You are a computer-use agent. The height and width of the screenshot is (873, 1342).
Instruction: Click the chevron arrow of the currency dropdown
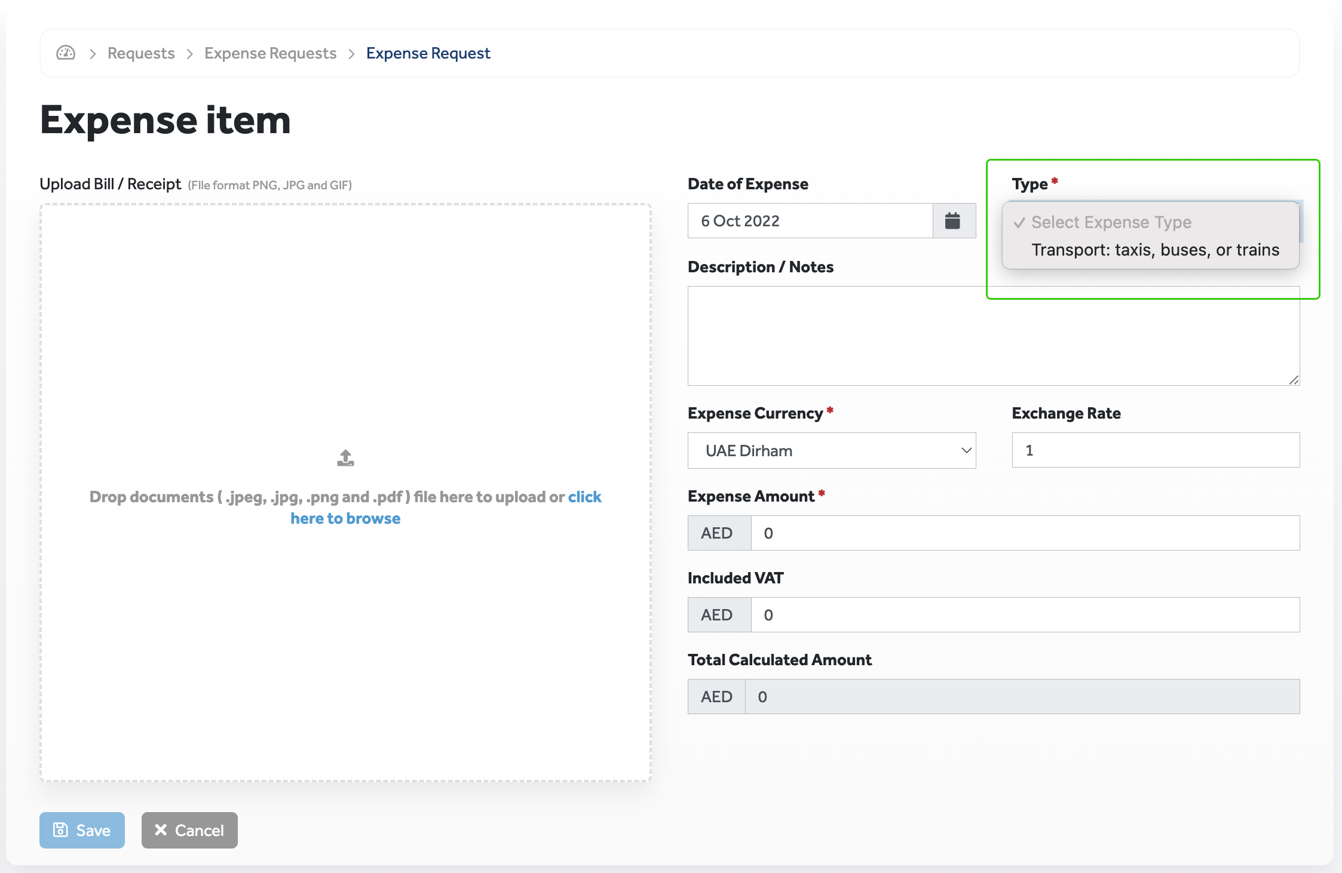[966, 451]
